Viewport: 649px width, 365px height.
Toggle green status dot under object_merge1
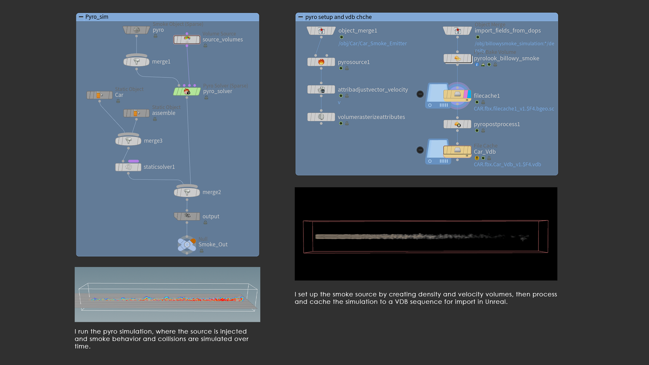pos(341,37)
